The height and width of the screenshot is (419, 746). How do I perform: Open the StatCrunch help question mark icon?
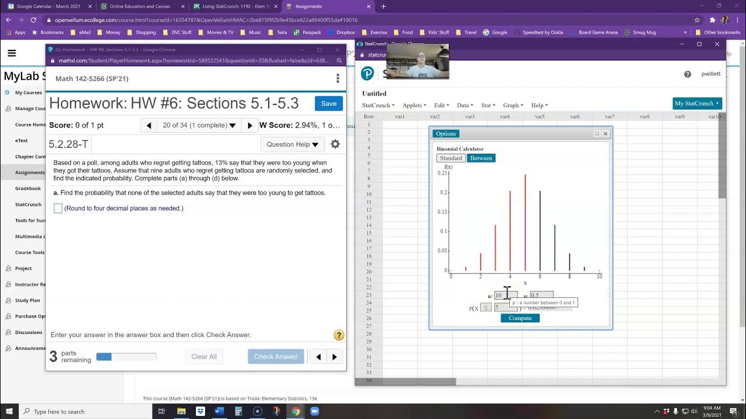[x=687, y=74]
